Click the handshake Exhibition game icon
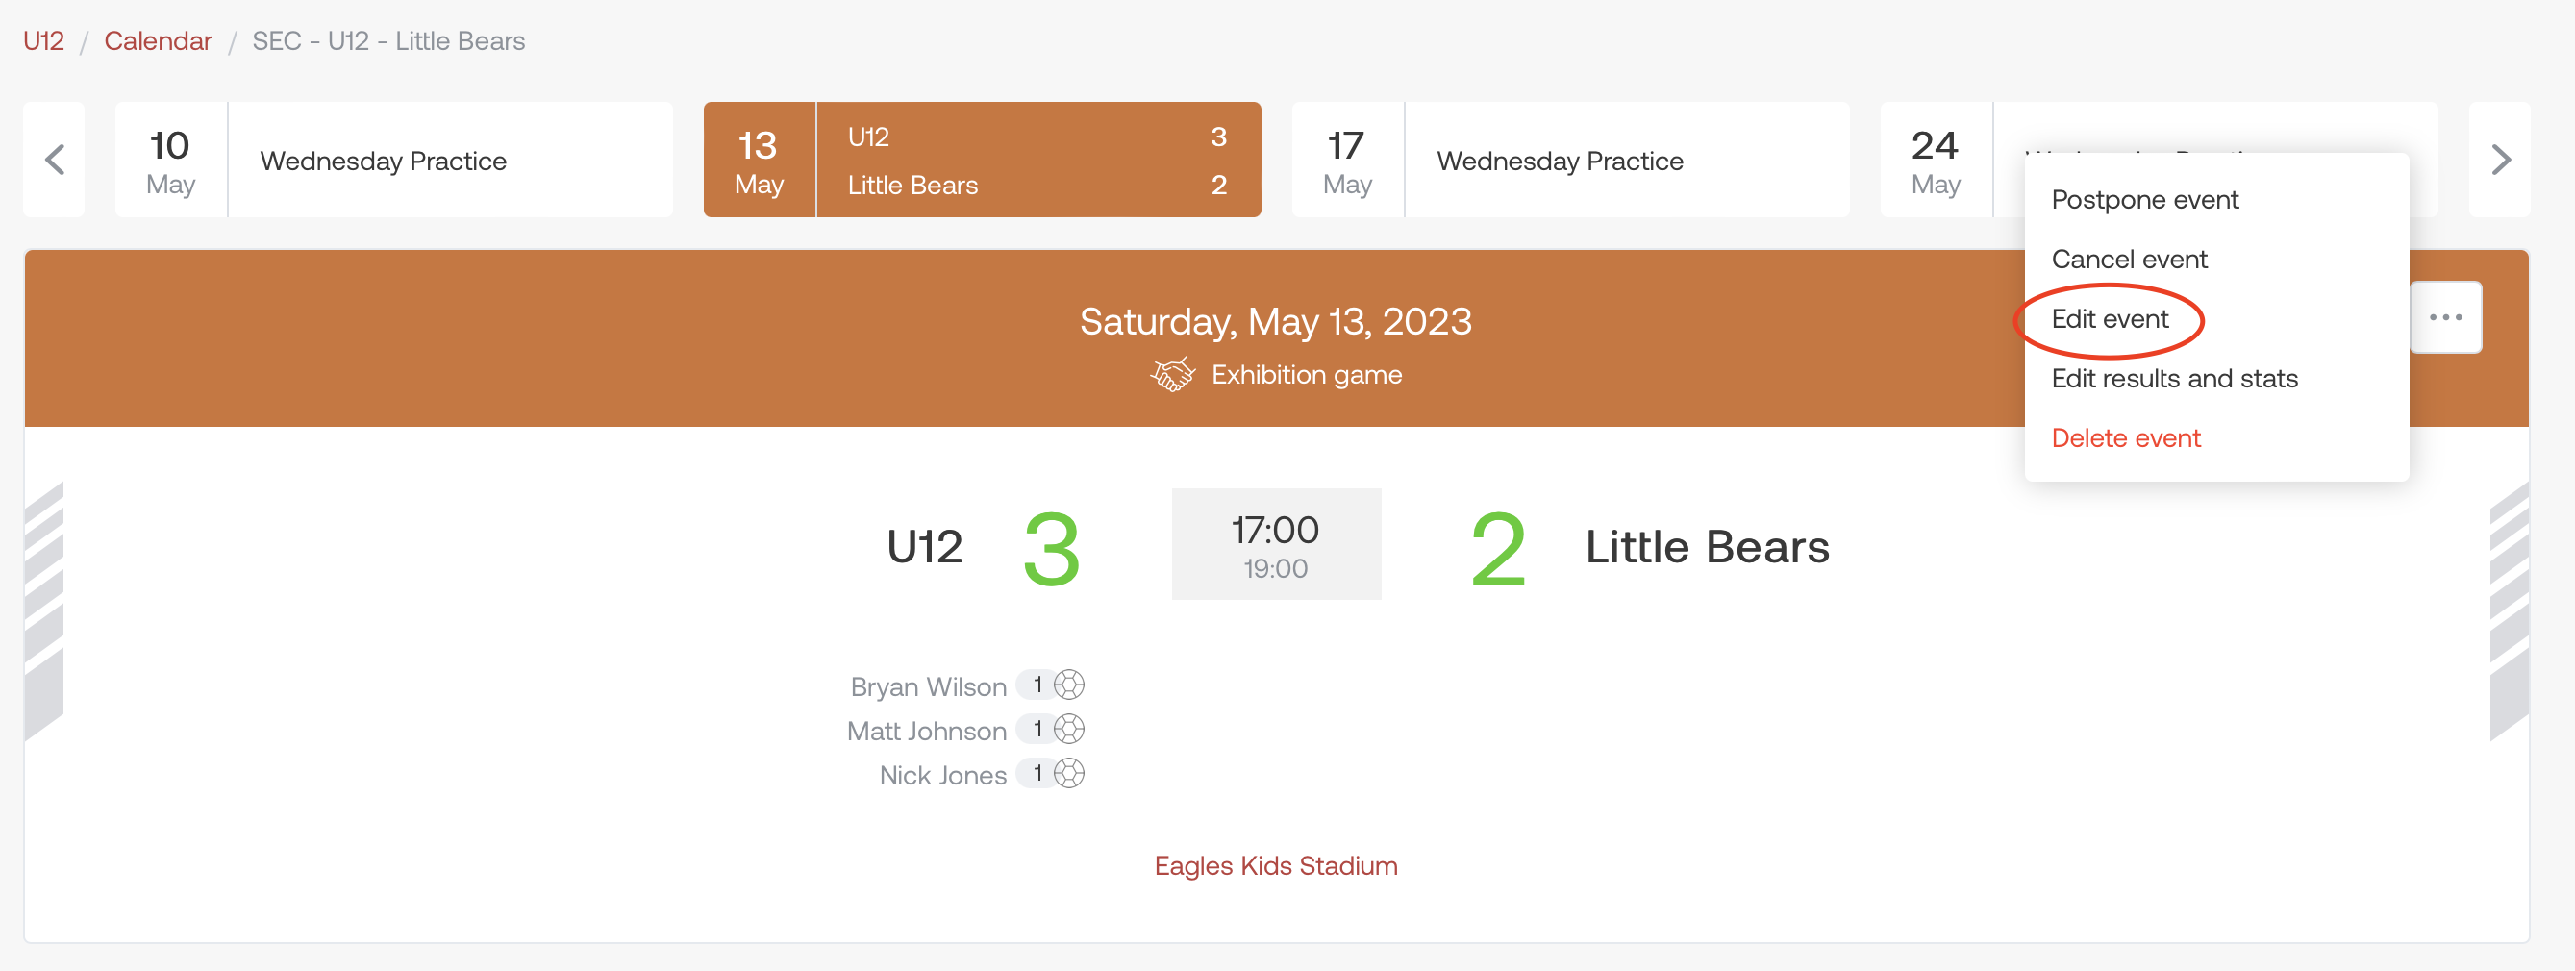 tap(1172, 375)
